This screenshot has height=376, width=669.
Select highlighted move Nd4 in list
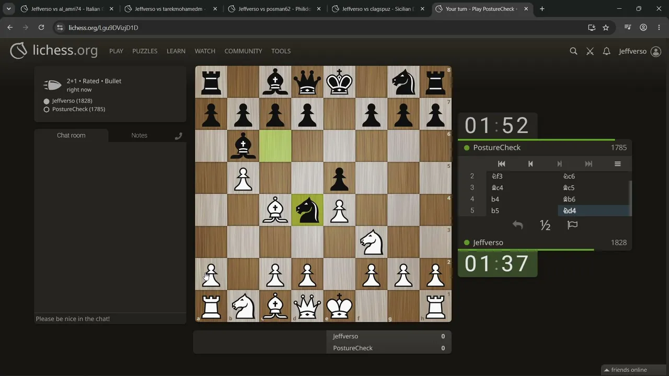point(593,210)
